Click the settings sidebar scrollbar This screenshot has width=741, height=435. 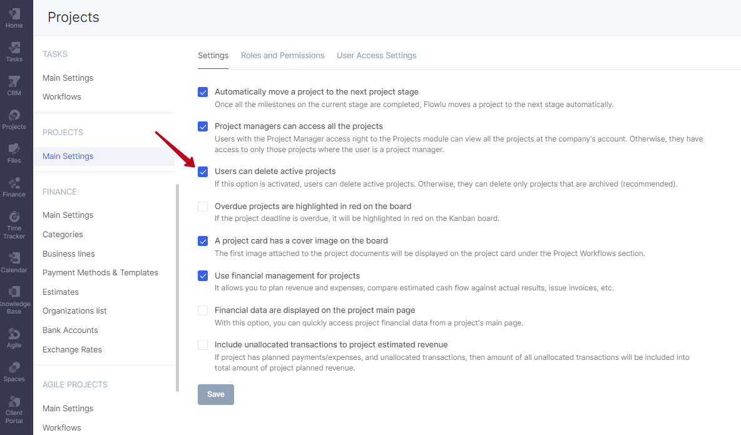(x=178, y=288)
